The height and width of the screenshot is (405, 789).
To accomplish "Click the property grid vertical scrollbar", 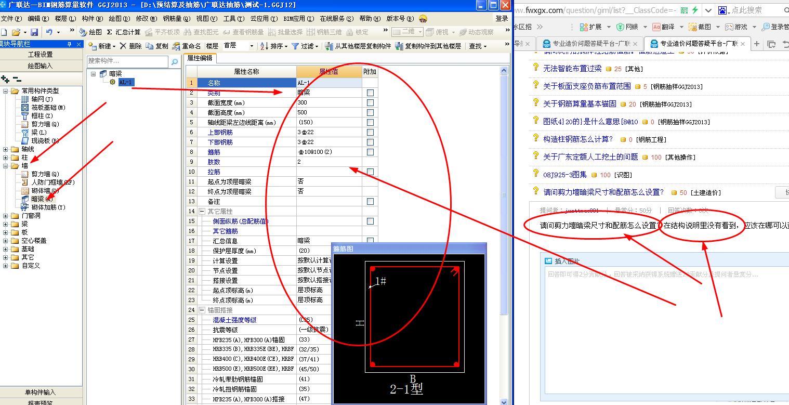I will [x=504, y=195].
